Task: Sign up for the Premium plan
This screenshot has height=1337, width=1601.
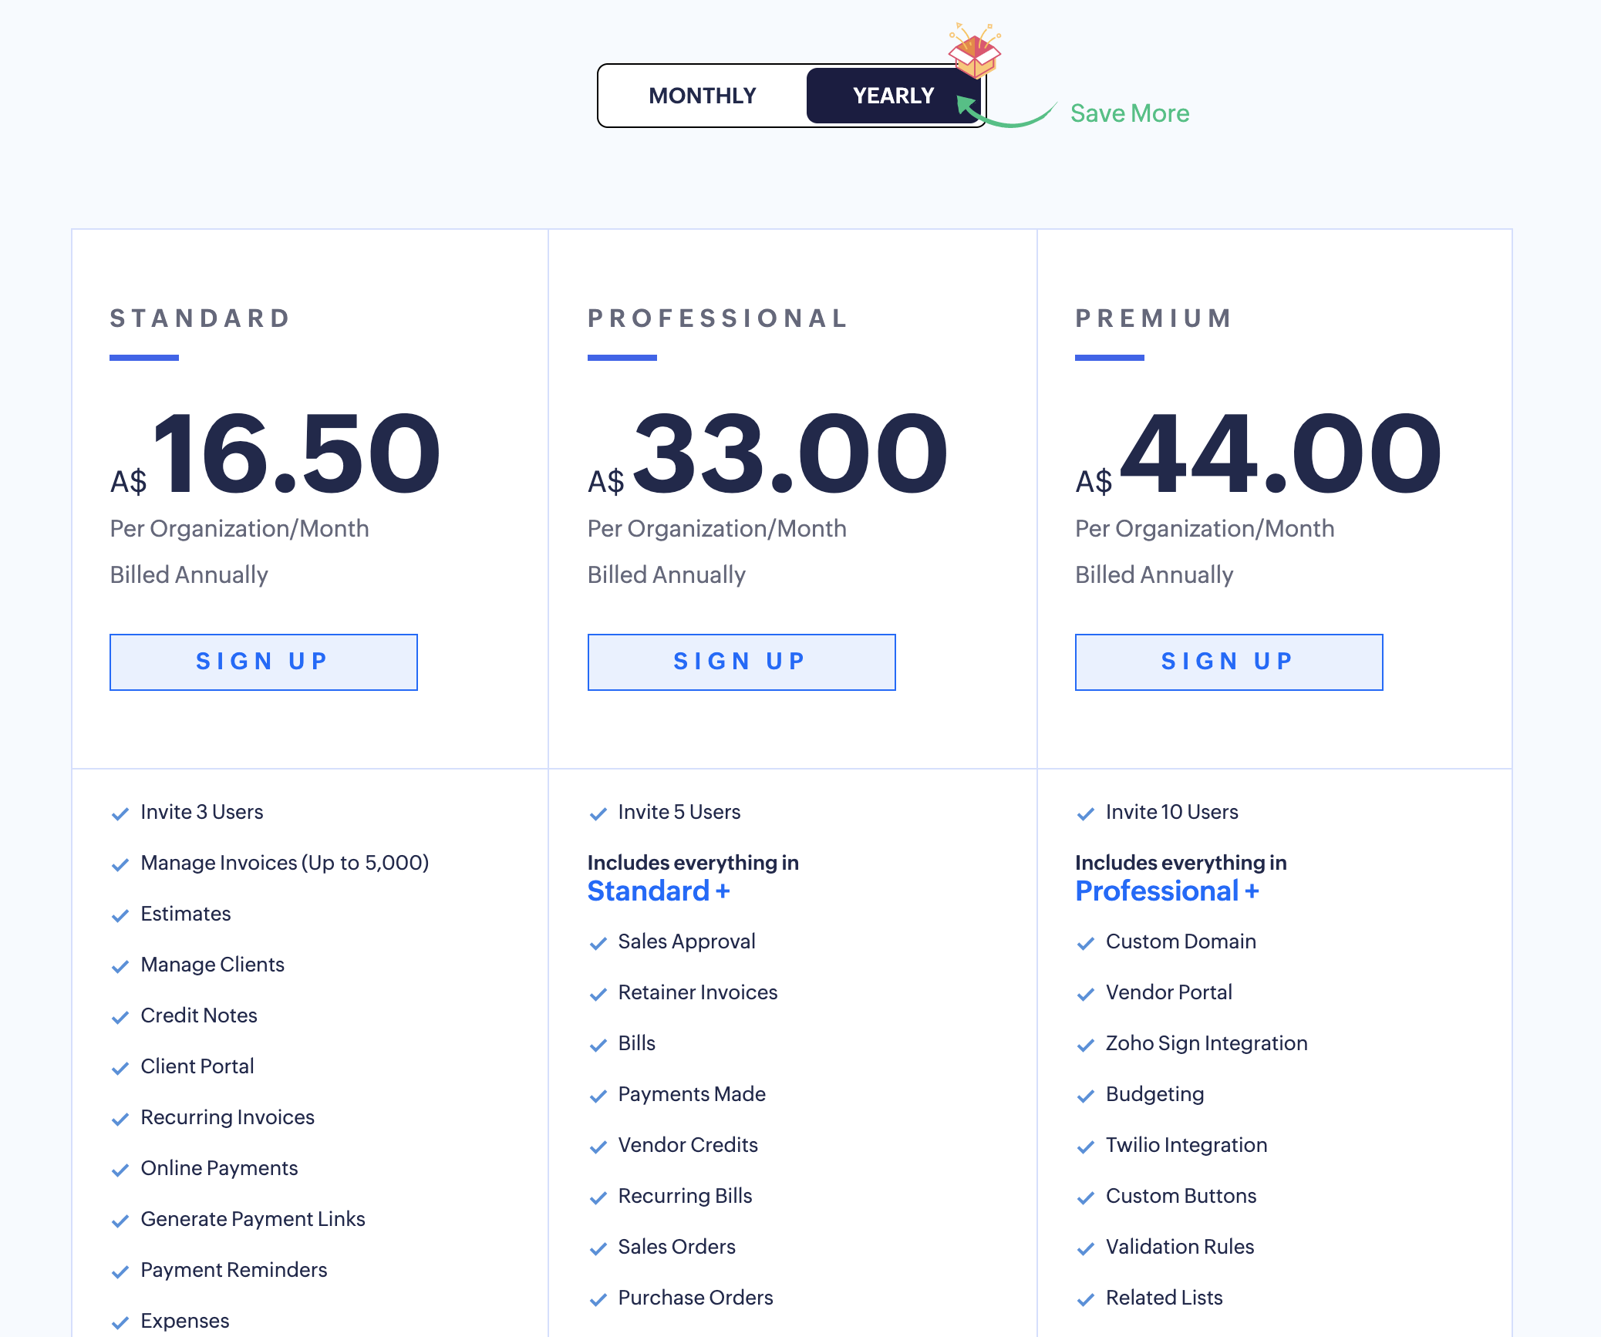Action: pyautogui.click(x=1228, y=662)
